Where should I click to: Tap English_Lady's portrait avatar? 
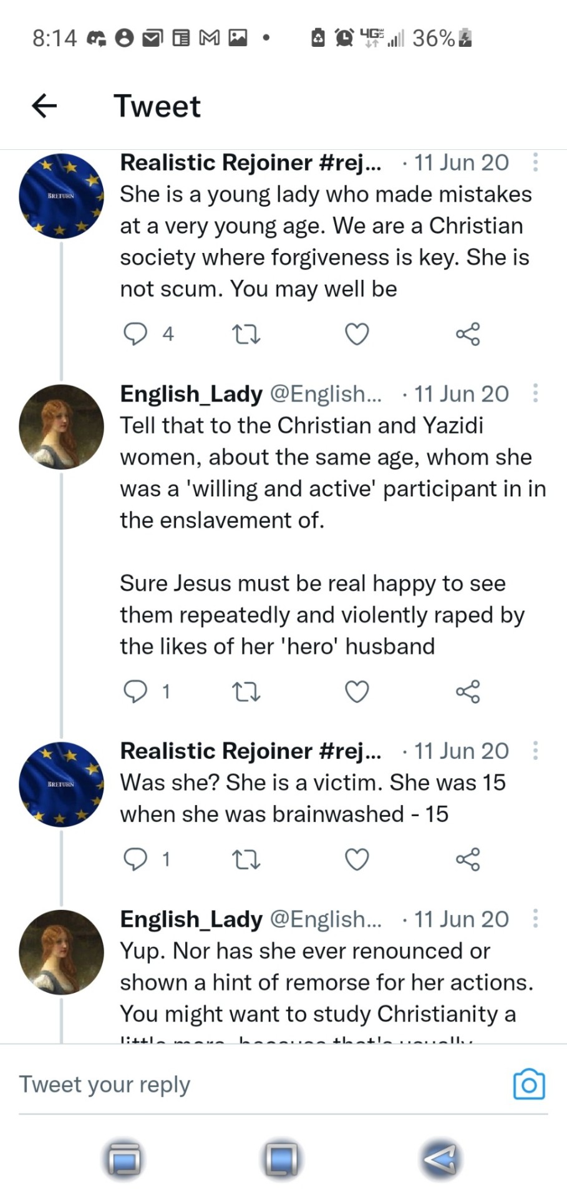[61, 427]
